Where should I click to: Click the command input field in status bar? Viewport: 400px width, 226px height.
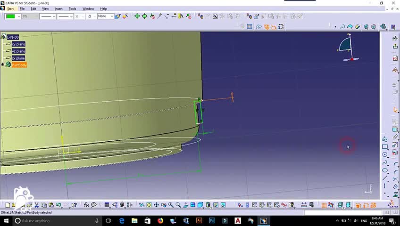(x=343, y=212)
